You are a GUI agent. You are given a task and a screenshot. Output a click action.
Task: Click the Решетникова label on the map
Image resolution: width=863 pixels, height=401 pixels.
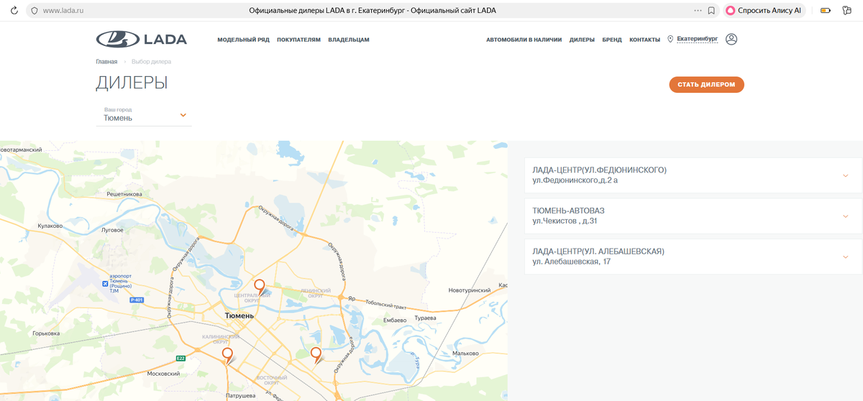(x=124, y=194)
